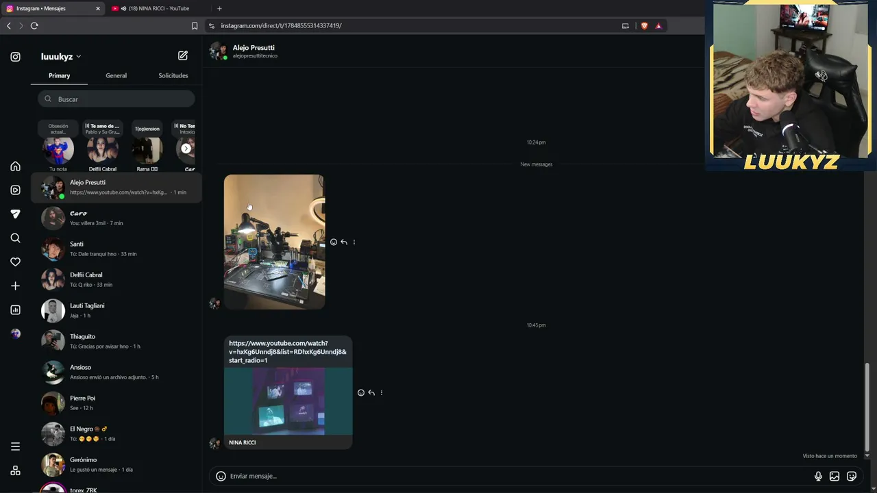The width and height of the screenshot is (877, 493).
Task: Open the chat with Caro
Action: 116,218
